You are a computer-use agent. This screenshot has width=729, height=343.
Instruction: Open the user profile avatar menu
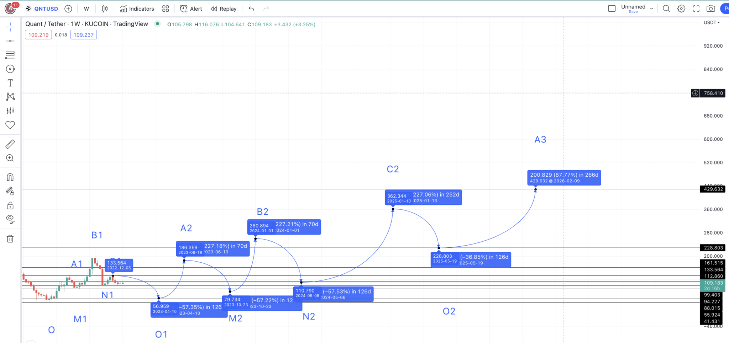pos(10,8)
